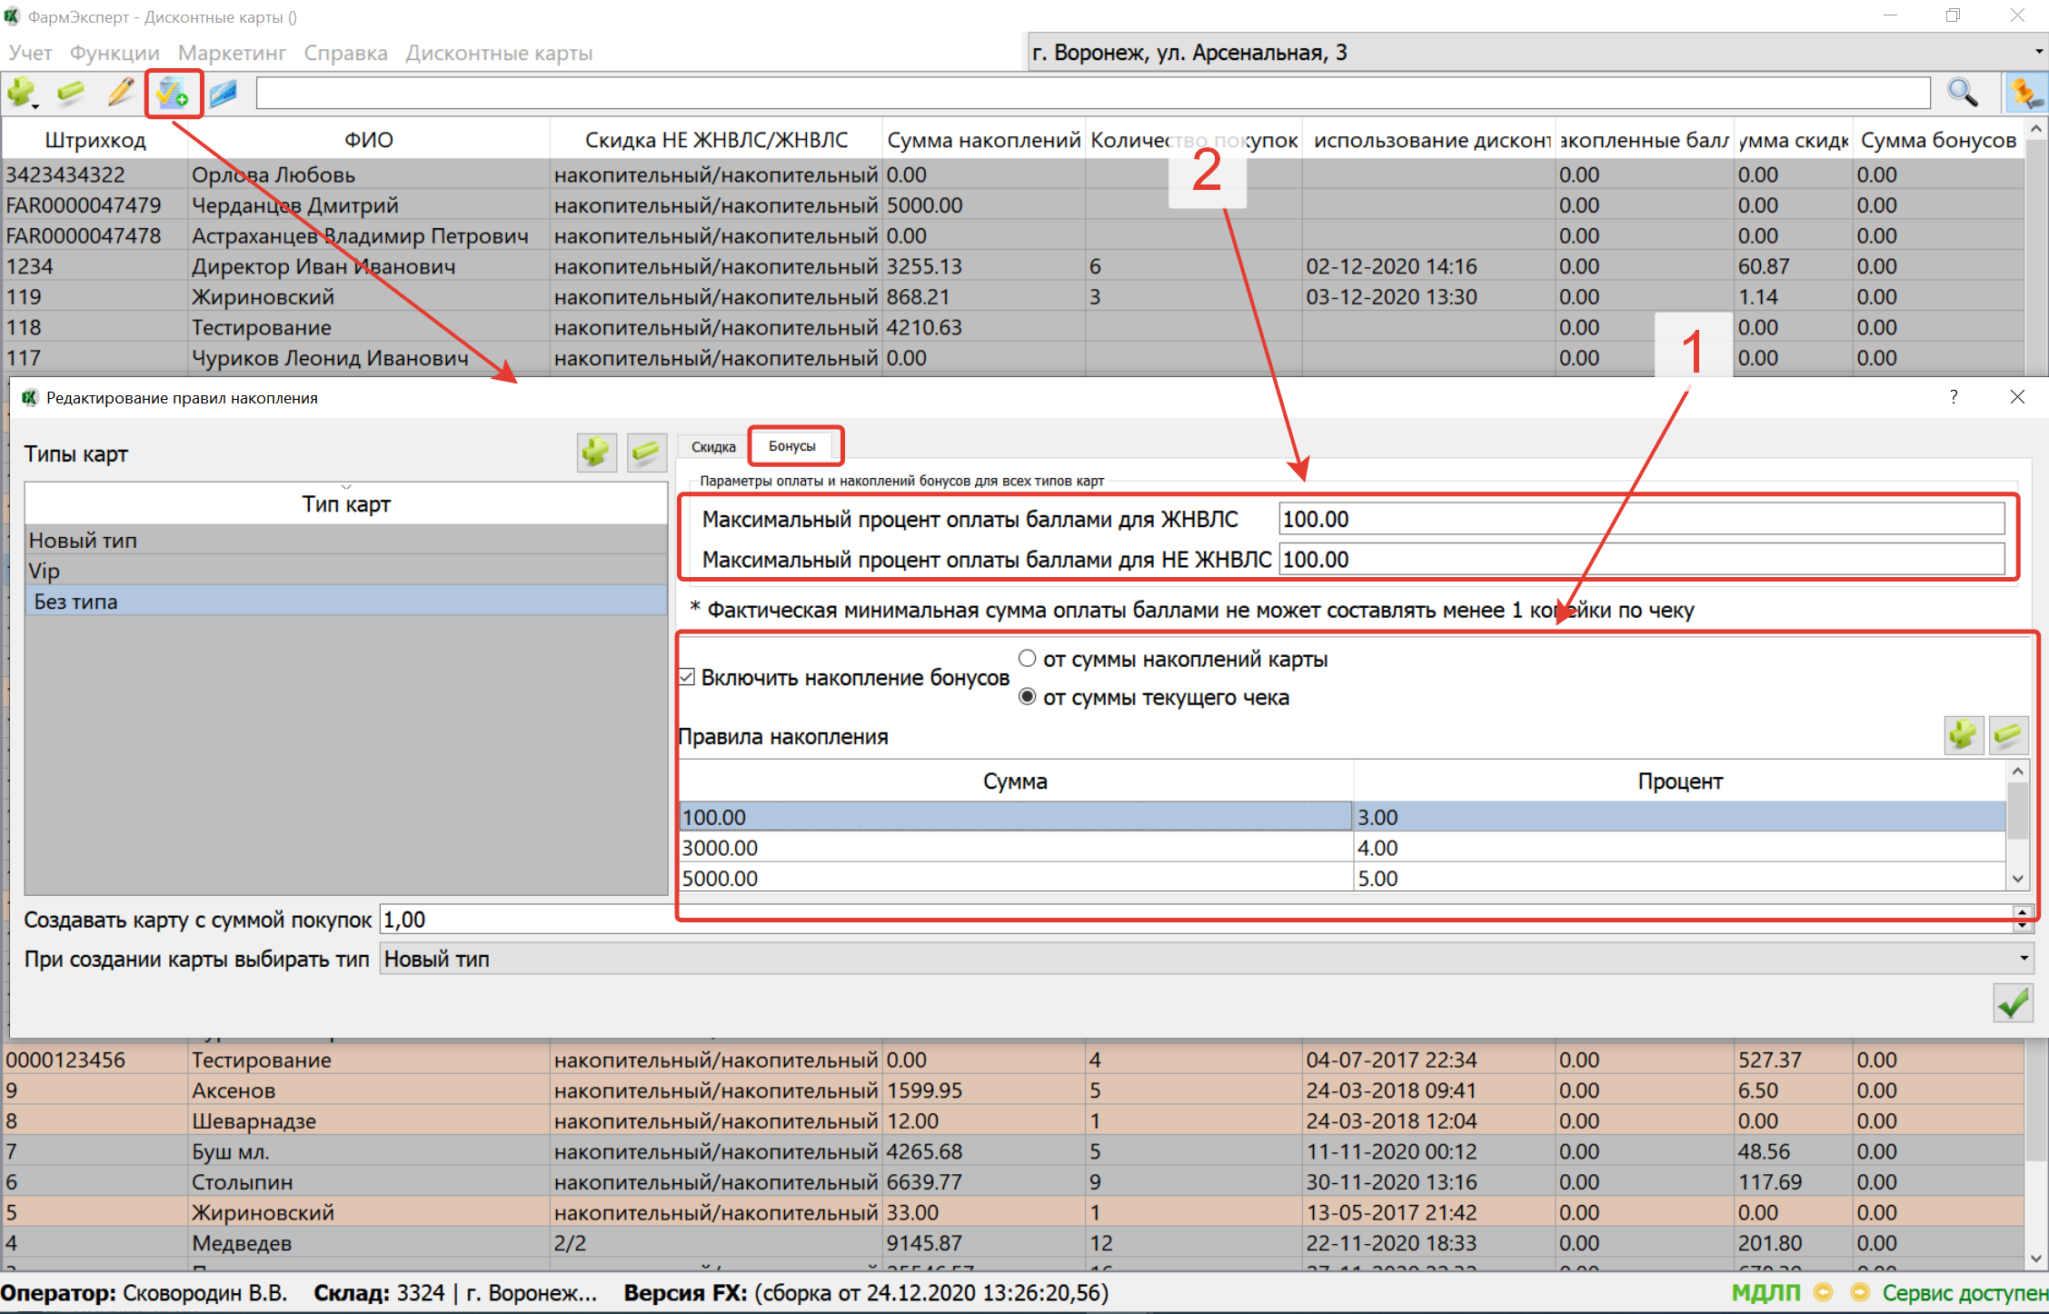
Task: Confirm dialog with green checkmark button
Action: coord(2013,1002)
